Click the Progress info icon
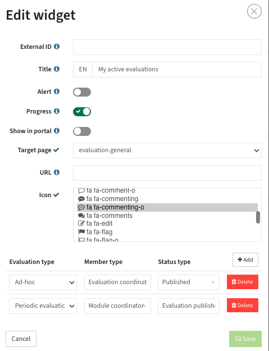Viewport: 269px width, 351px height. [x=57, y=111]
